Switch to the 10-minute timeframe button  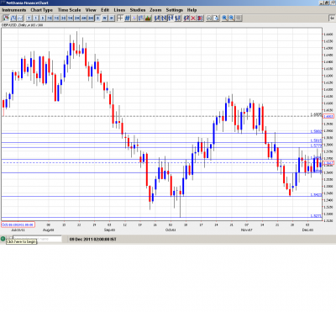(50, 19)
